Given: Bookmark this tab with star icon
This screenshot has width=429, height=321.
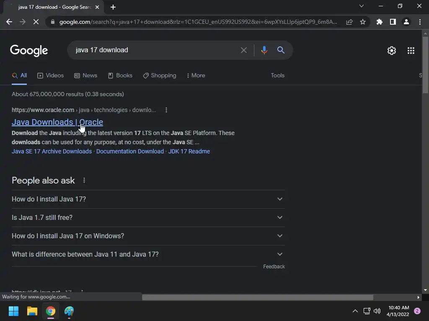Looking at the screenshot, I should coord(363,22).
